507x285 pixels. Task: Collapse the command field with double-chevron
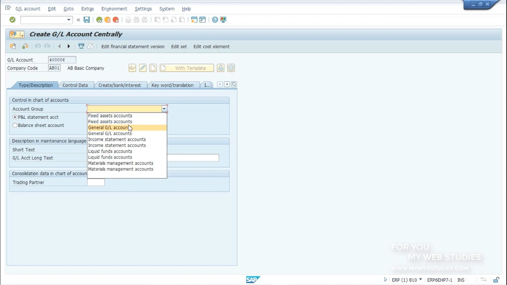78,20
